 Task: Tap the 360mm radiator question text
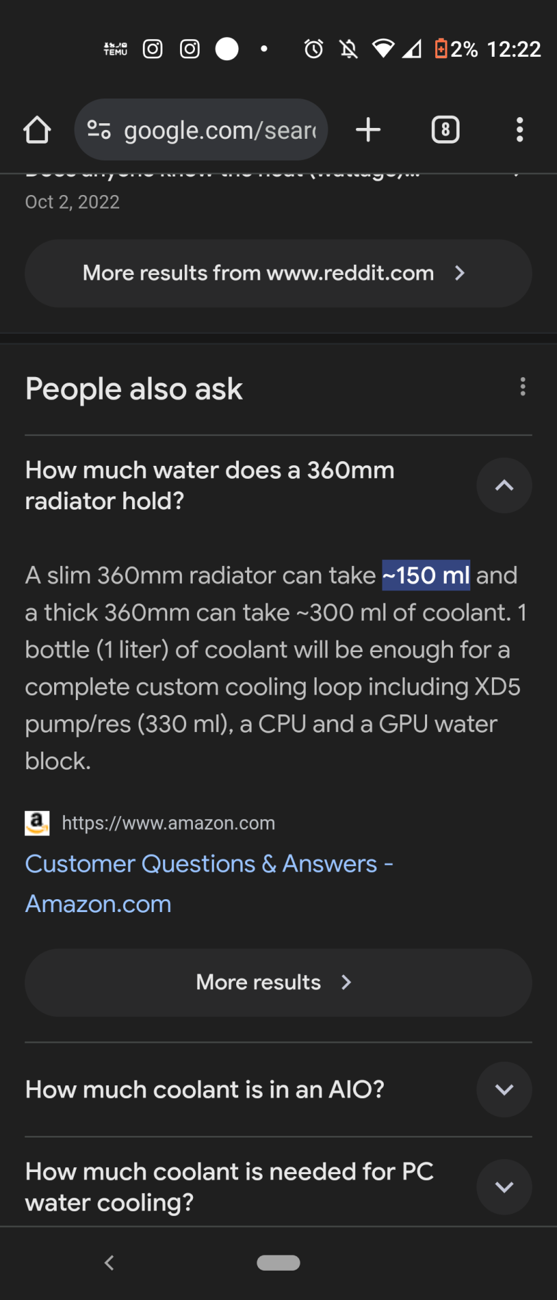point(210,485)
